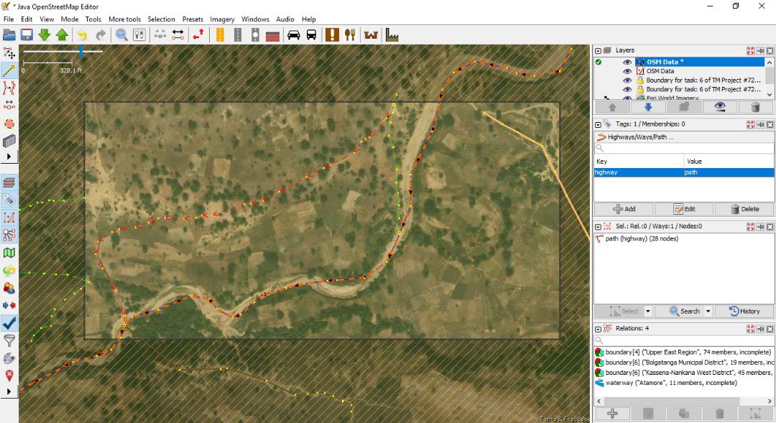Click the Filter funnel icon in left toolbar
This screenshot has height=423, width=776.
coord(9,340)
